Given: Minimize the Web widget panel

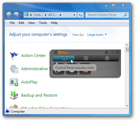Looking at the screenshot, I should pos(112,53).
